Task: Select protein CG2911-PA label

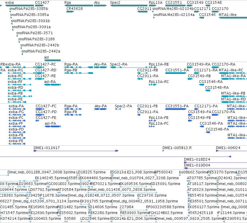Action: [x=148, y=112]
